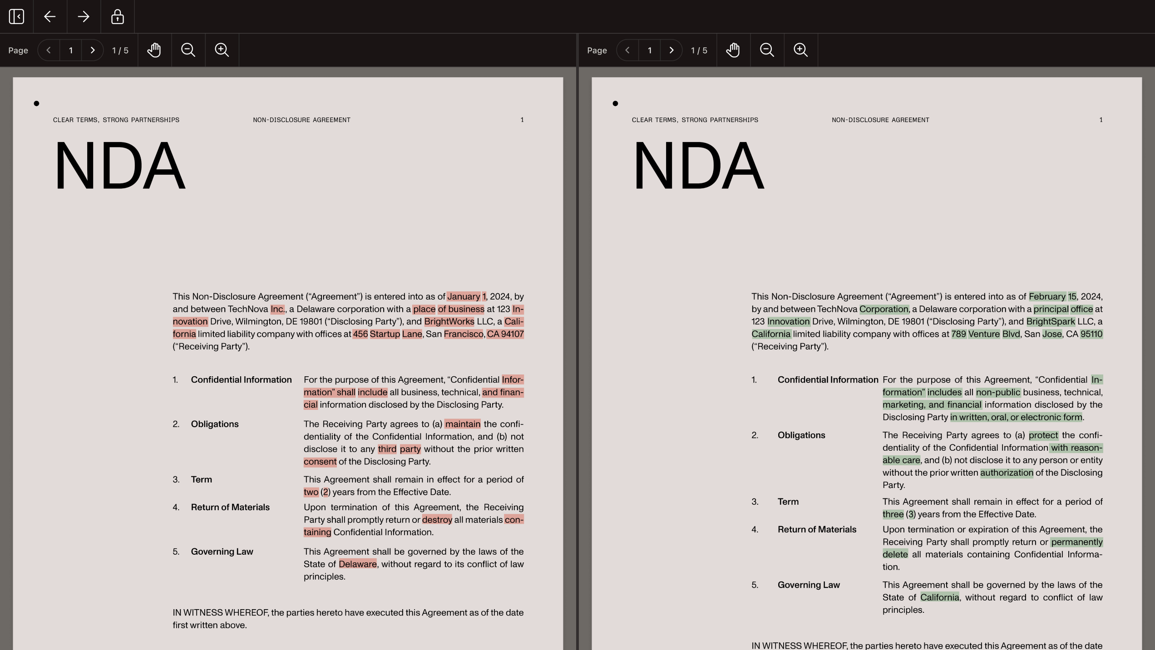The width and height of the screenshot is (1155, 650).
Task: Go to previous page in right viewer
Action: (627, 50)
